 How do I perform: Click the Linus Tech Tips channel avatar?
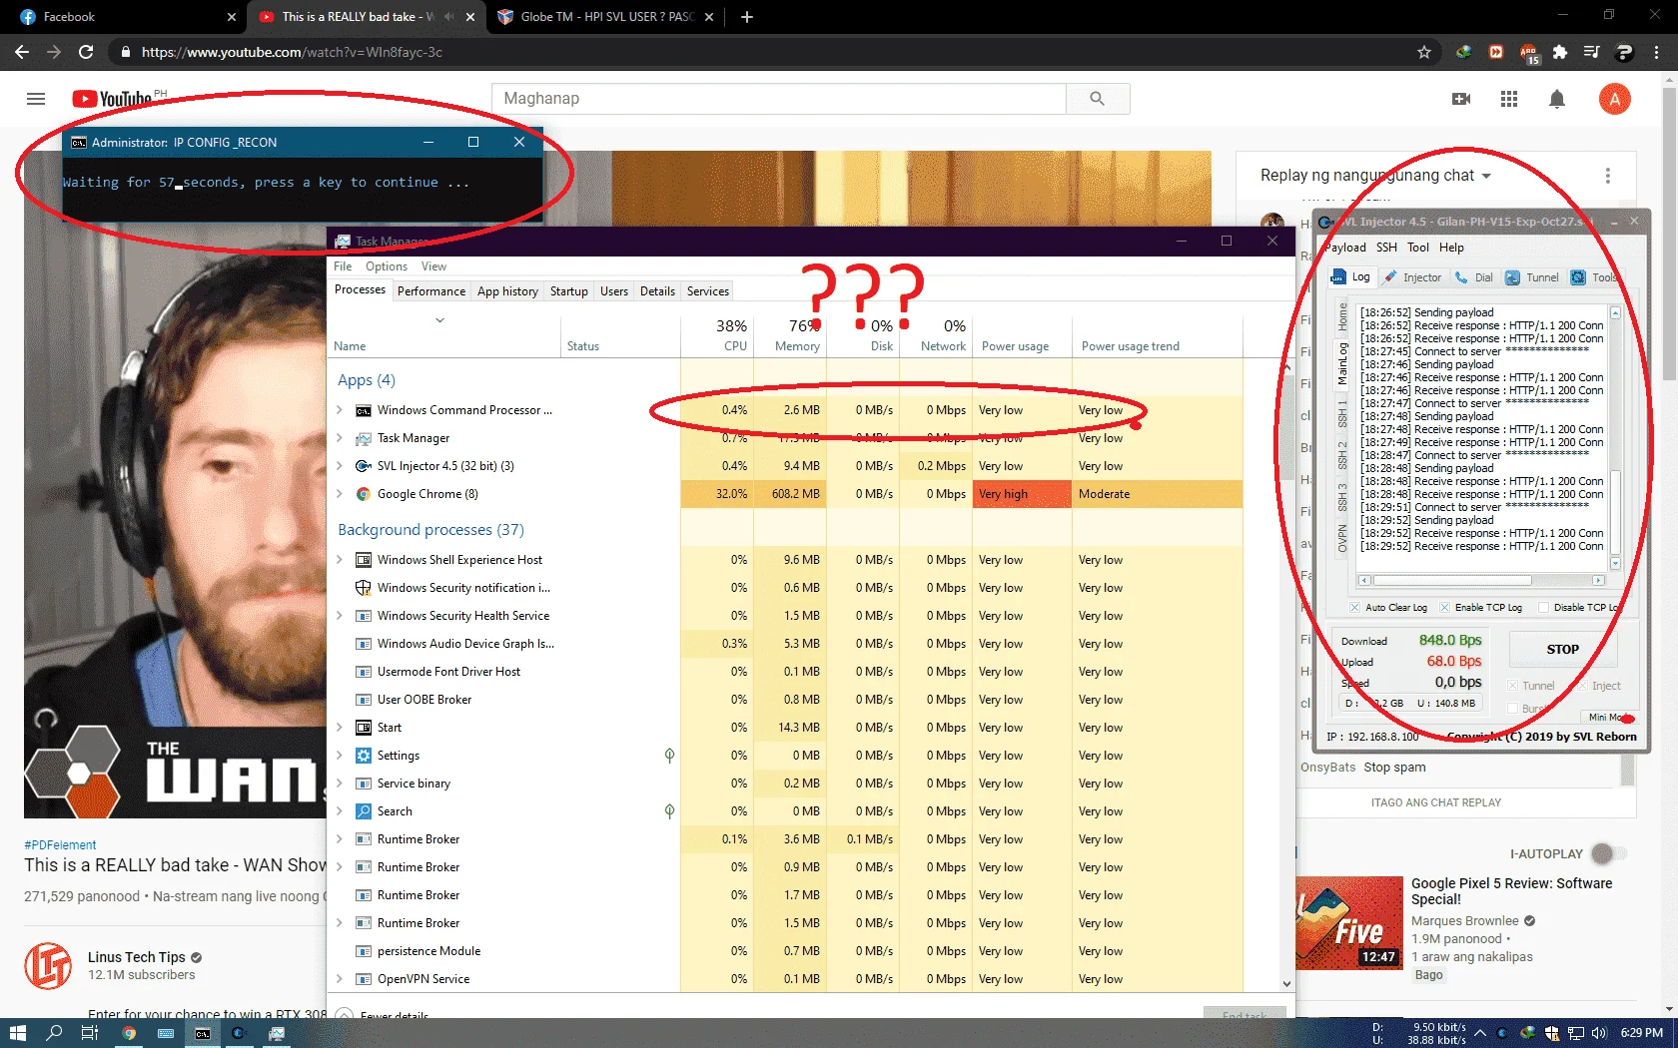48,966
